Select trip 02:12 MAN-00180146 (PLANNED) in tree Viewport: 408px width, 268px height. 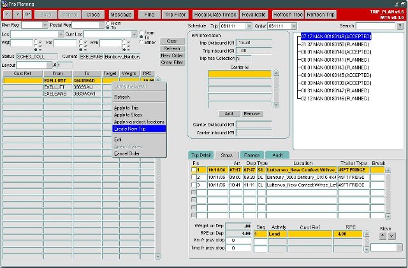click(x=335, y=99)
